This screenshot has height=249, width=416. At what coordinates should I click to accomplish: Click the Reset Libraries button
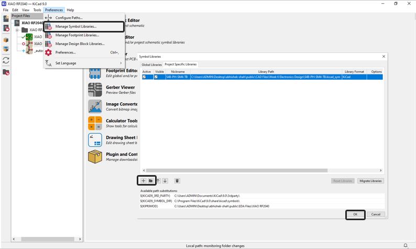[343, 181]
